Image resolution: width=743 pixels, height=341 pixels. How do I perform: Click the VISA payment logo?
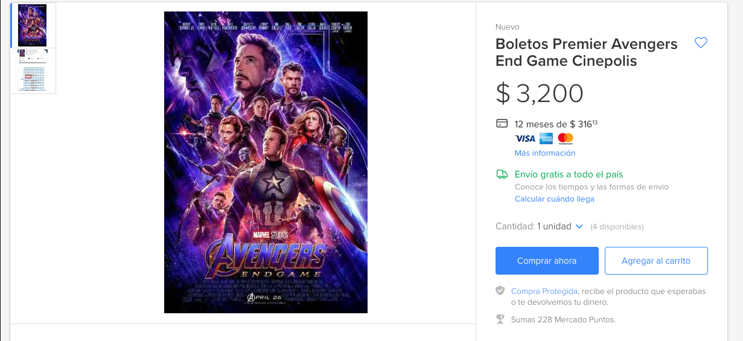pos(525,138)
